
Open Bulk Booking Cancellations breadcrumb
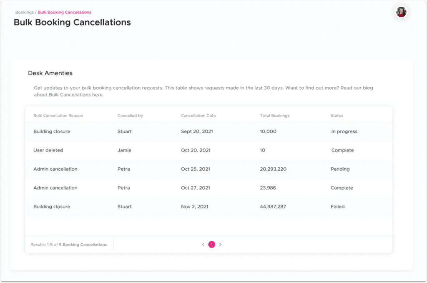(64, 12)
